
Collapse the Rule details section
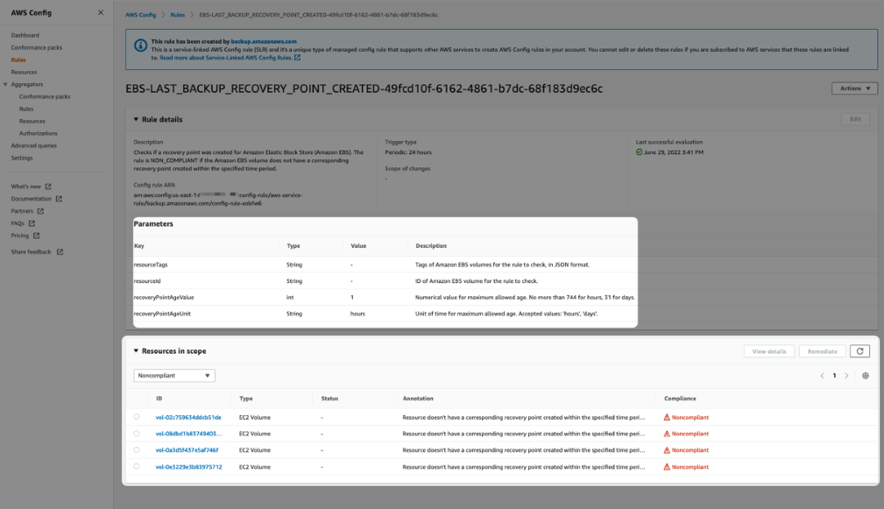(x=134, y=119)
